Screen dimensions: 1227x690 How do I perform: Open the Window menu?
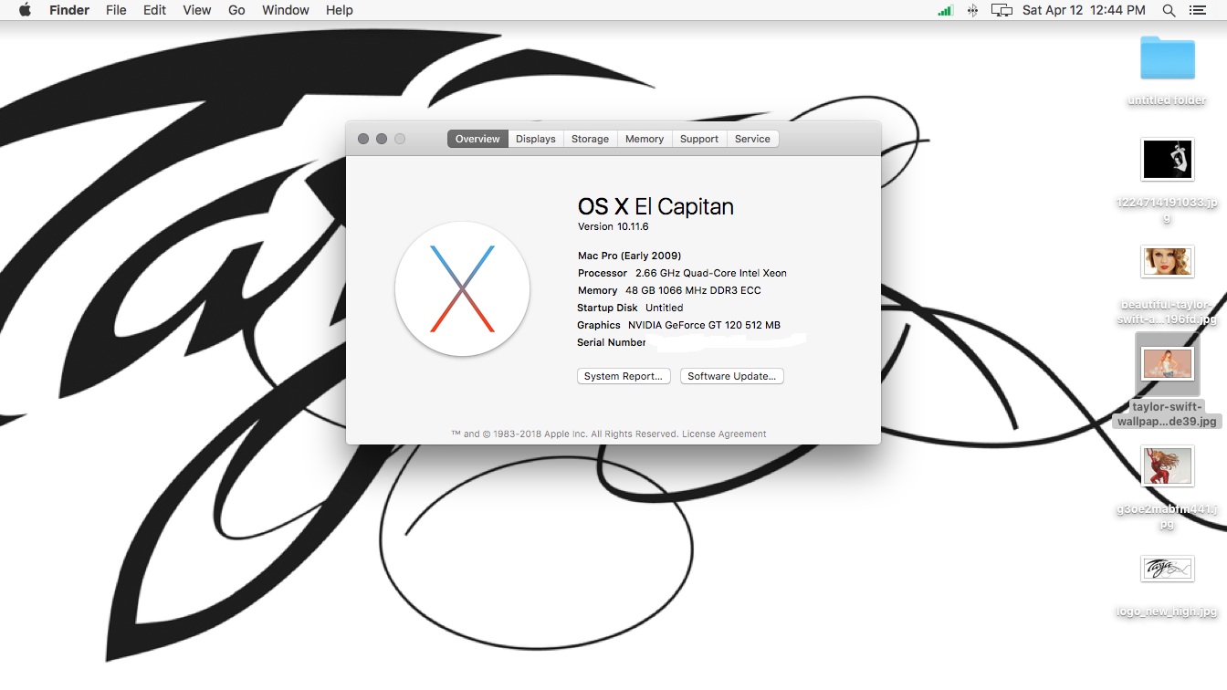point(286,10)
